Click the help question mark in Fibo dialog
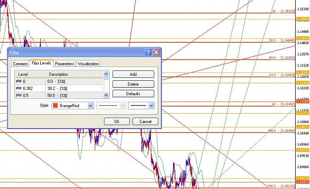The width and height of the screenshot is (310, 189). 148,53
